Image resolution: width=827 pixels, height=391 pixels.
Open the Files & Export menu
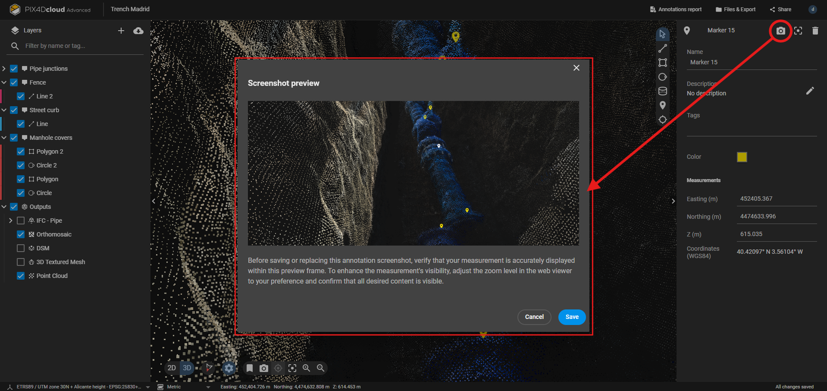tap(735, 9)
